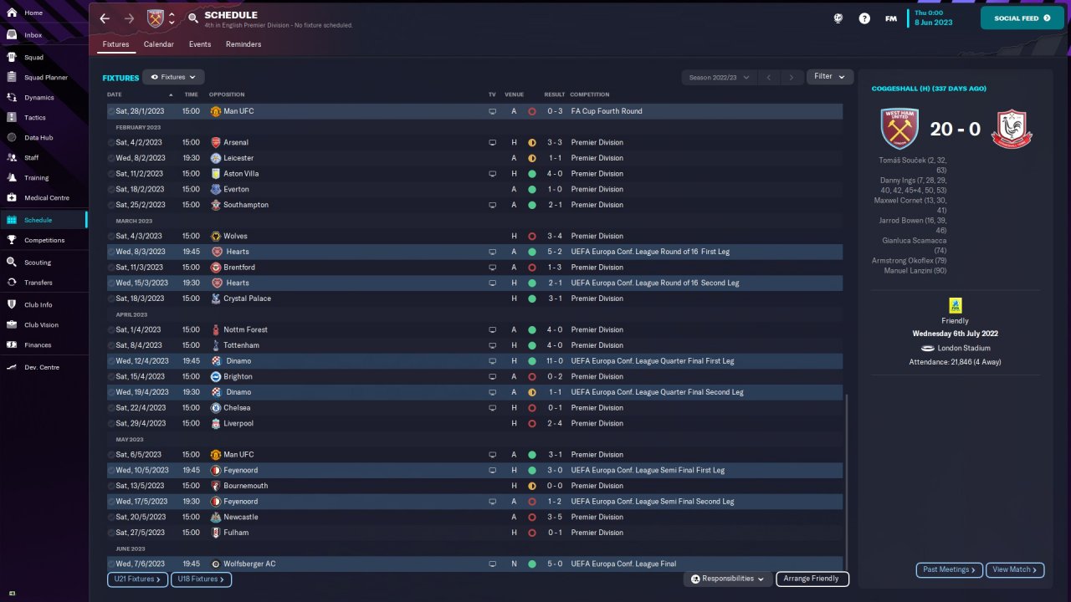The image size is (1071, 602).
Task: Open the Tactics board icon
Action: pyautogui.click(x=12, y=118)
